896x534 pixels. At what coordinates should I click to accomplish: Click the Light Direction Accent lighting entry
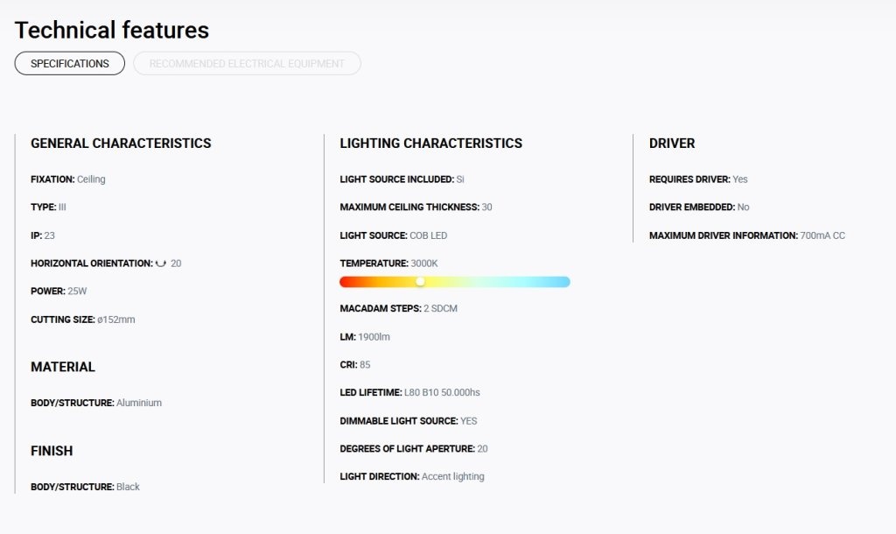click(412, 477)
